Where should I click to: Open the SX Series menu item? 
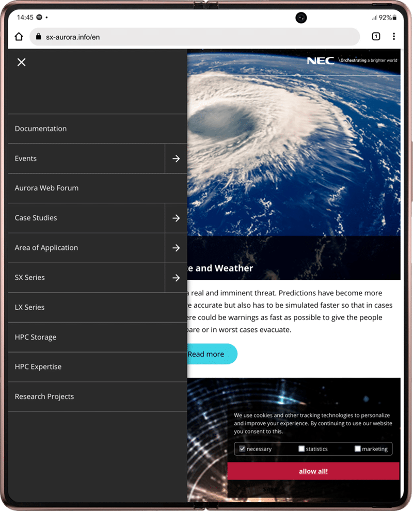click(x=86, y=278)
